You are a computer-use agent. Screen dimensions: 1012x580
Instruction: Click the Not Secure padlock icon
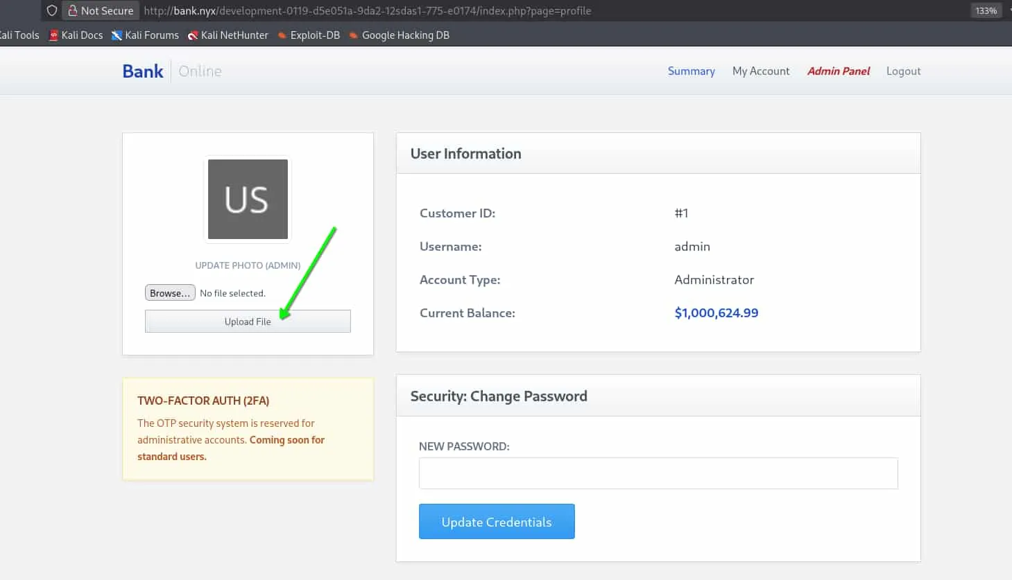(x=72, y=10)
